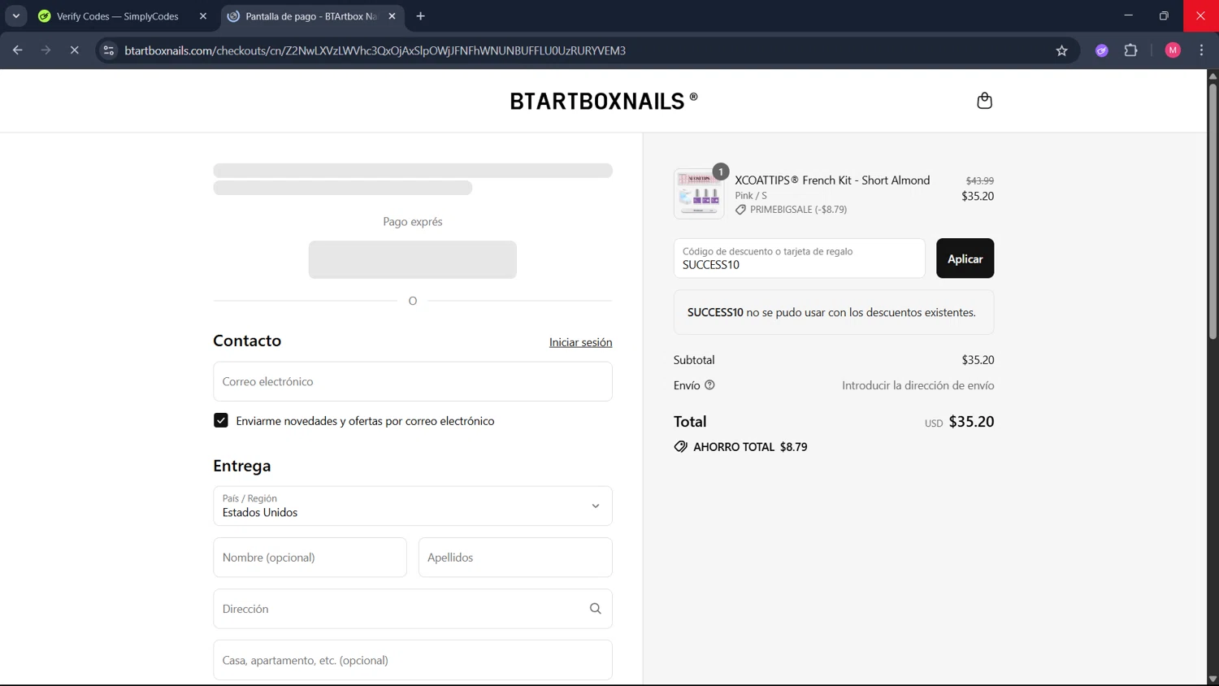Click the Casa, apartamento optional field

413,660
